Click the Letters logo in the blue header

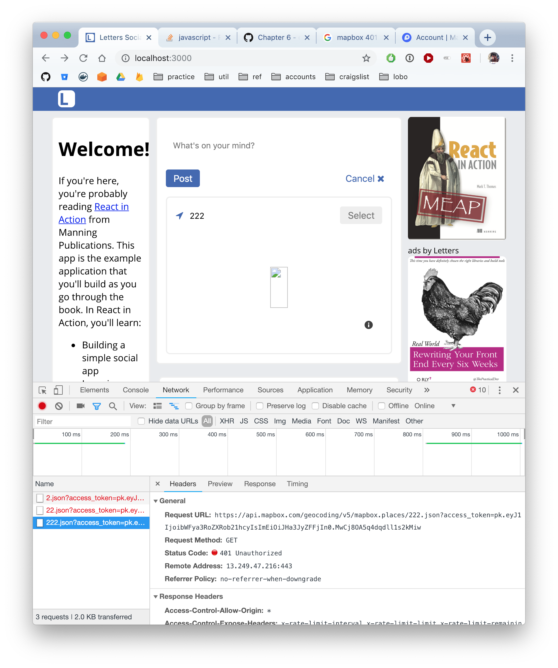[x=67, y=99]
